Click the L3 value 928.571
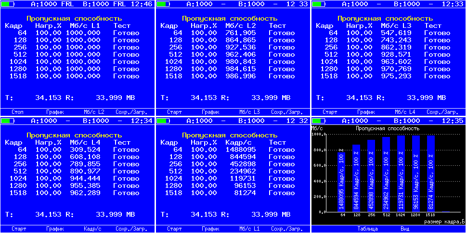This screenshot has width=467, height=234. tap(396, 54)
